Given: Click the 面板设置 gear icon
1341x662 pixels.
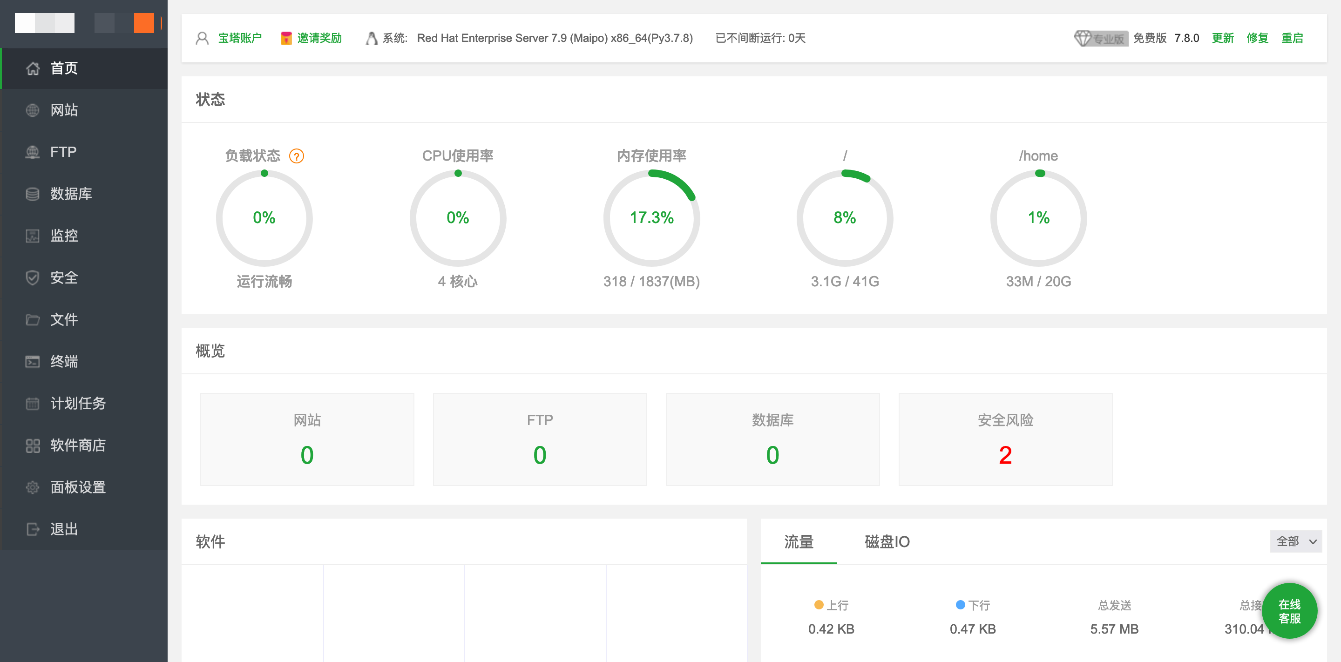Looking at the screenshot, I should click(33, 487).
